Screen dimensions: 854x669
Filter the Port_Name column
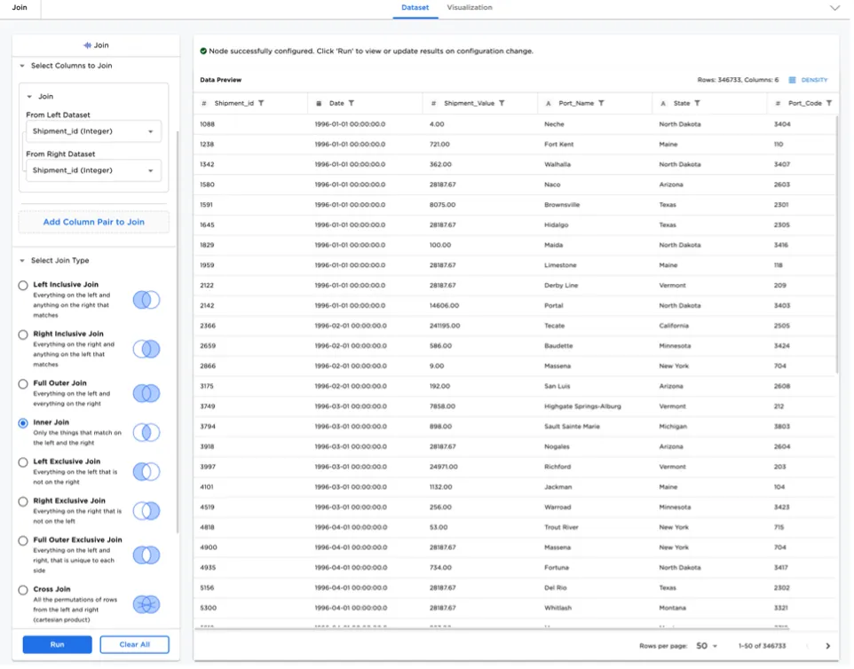pyautogui.click(x=601, y=104)
